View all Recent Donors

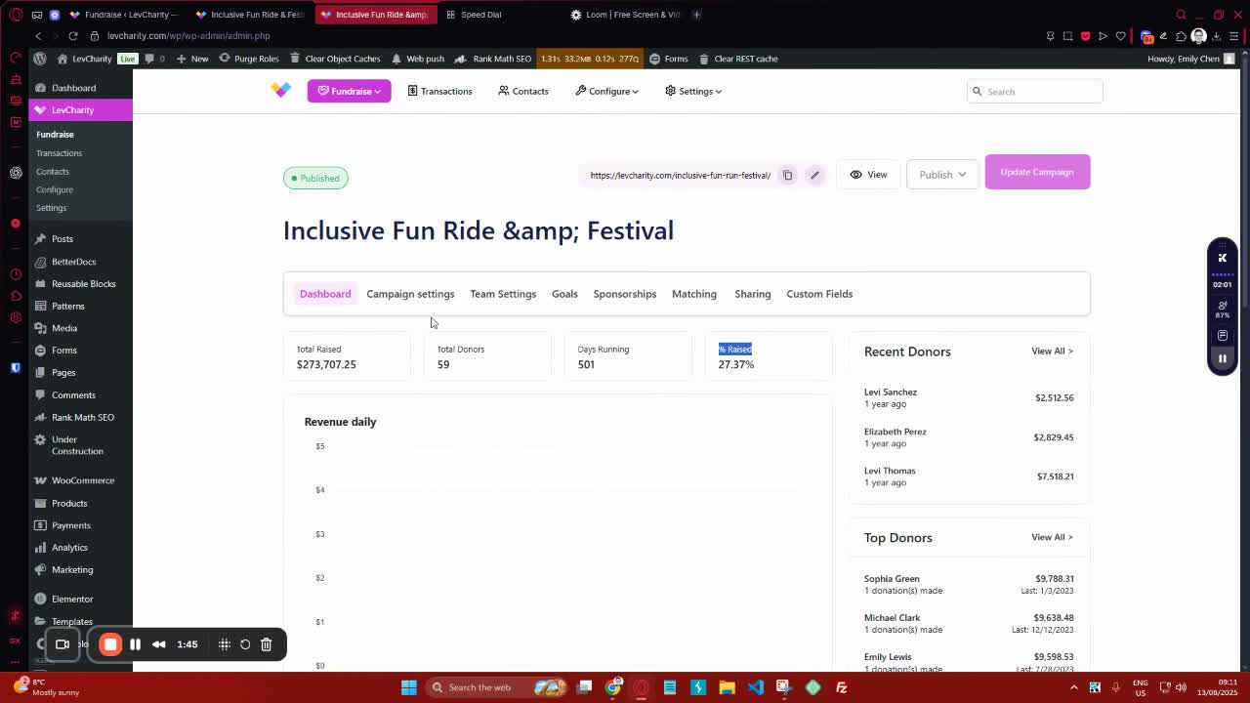point(1052,351)
